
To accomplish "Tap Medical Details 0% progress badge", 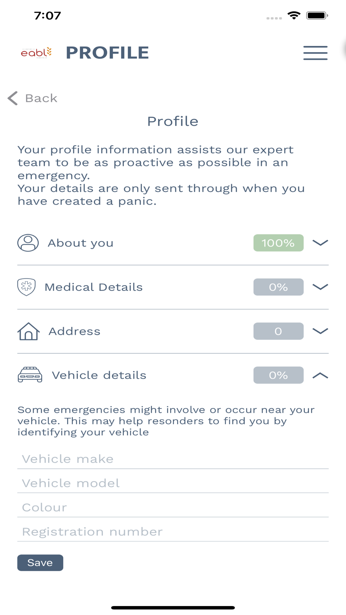I will coord(279,287).
